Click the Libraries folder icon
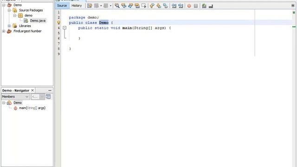The width and height of the screenshot is (297, 167). coord(15,26)
